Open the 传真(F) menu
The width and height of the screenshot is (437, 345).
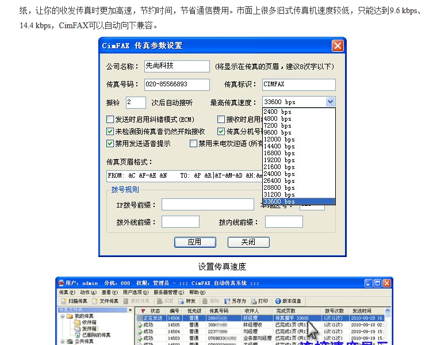(x=67, y=292)
